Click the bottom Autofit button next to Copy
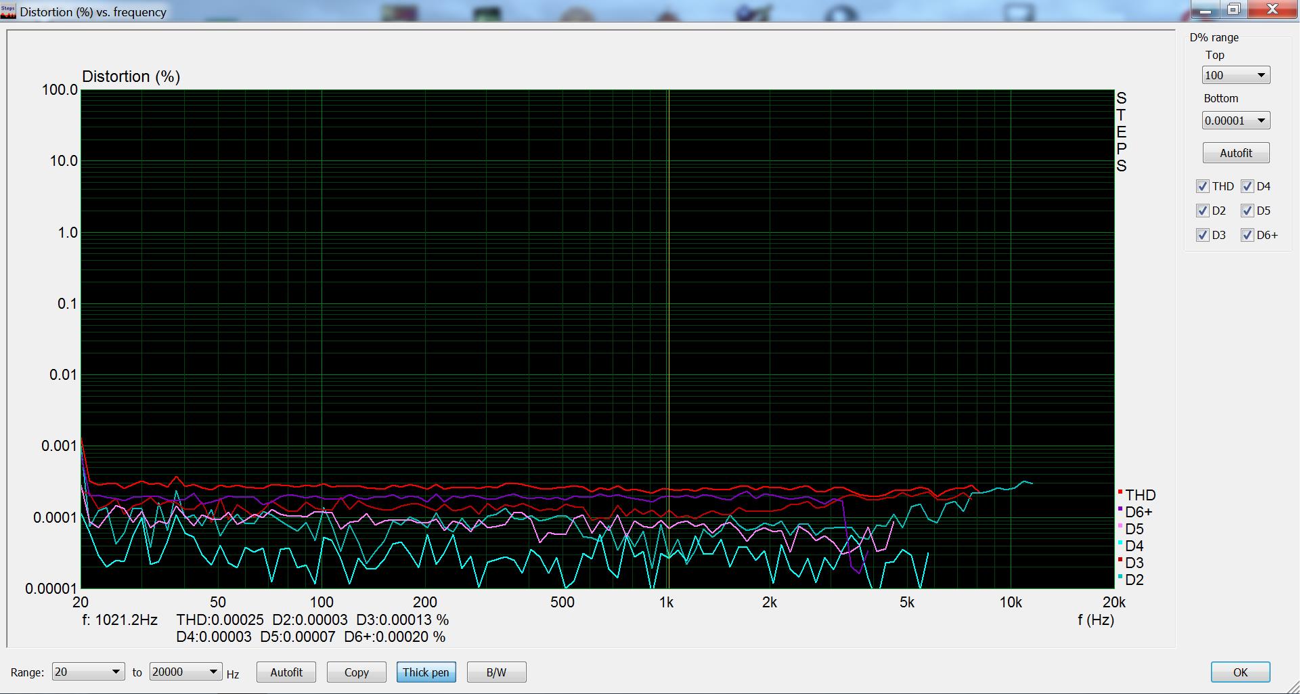Image resolution: width=1301 pixels, height=694 pixels. (286, 672)
